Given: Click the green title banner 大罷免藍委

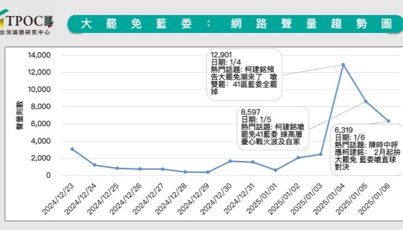Looking at the screenshot, I should click(x=235, y=24).
